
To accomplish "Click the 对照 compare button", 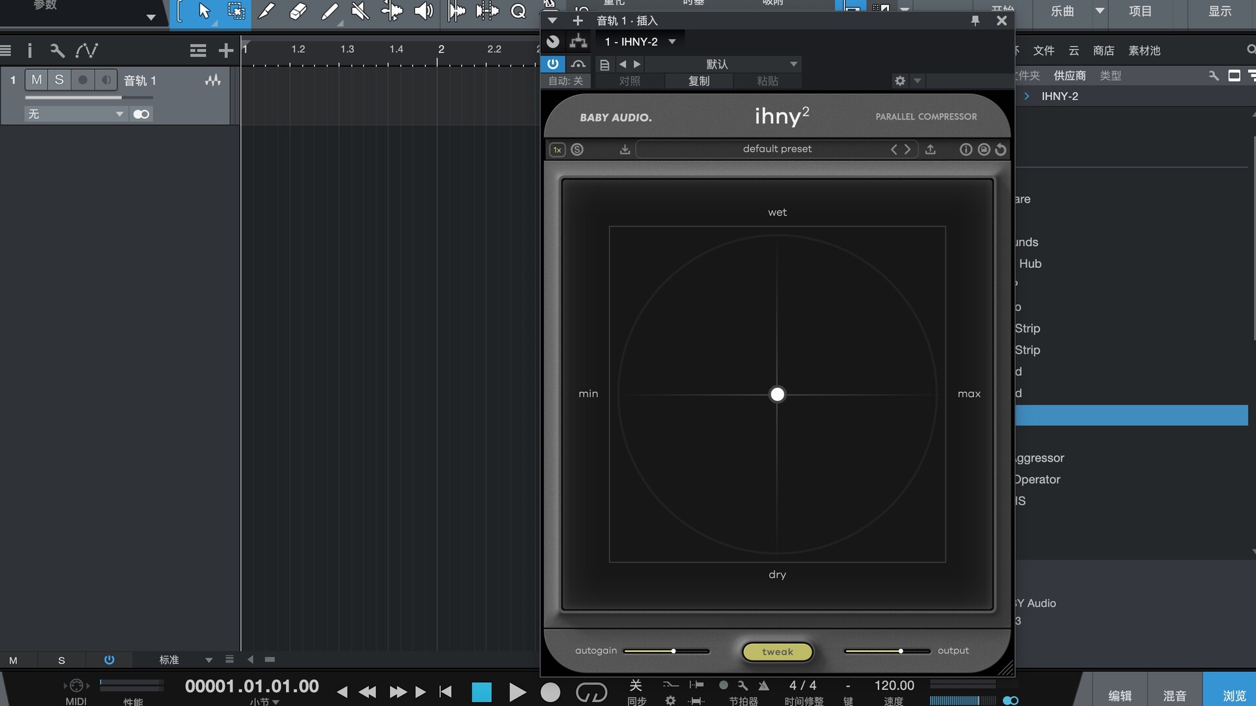I will click(629, 81).
